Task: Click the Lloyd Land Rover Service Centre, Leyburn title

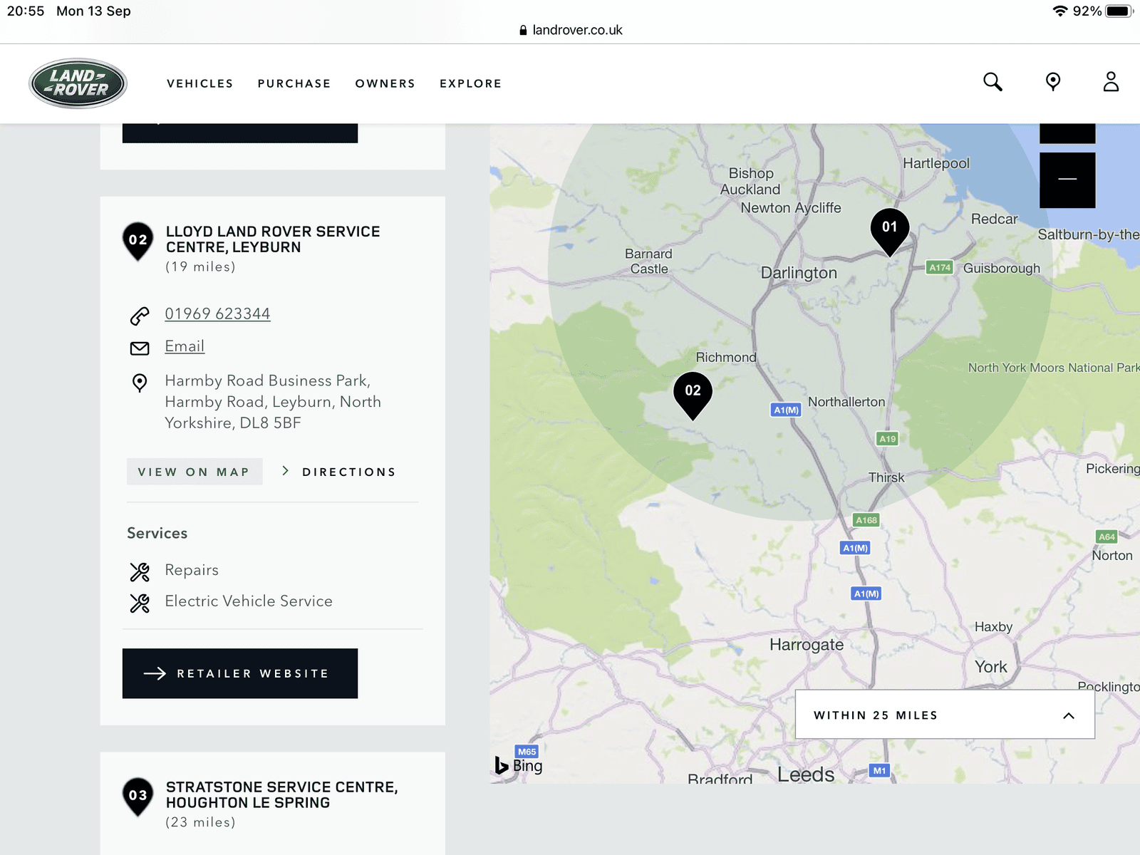Action: 273,239
